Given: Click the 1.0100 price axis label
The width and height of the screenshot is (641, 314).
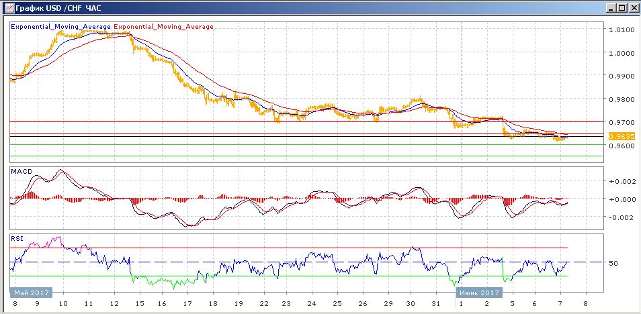Looking at the screenshot, I should coord(620,30).
